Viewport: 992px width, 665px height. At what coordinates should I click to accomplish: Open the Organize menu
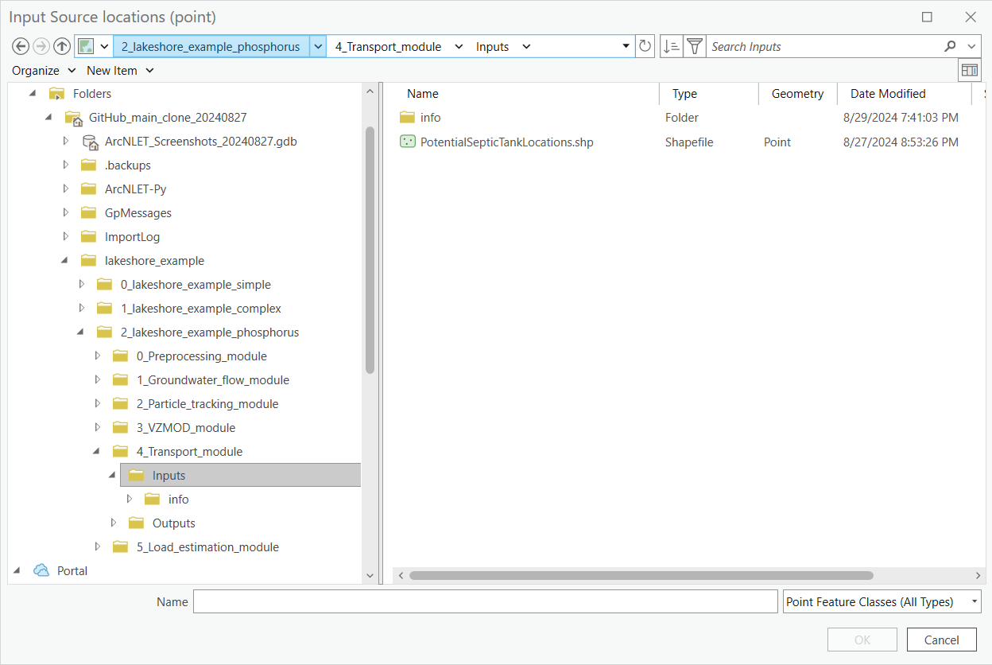(x=43, y=70)
